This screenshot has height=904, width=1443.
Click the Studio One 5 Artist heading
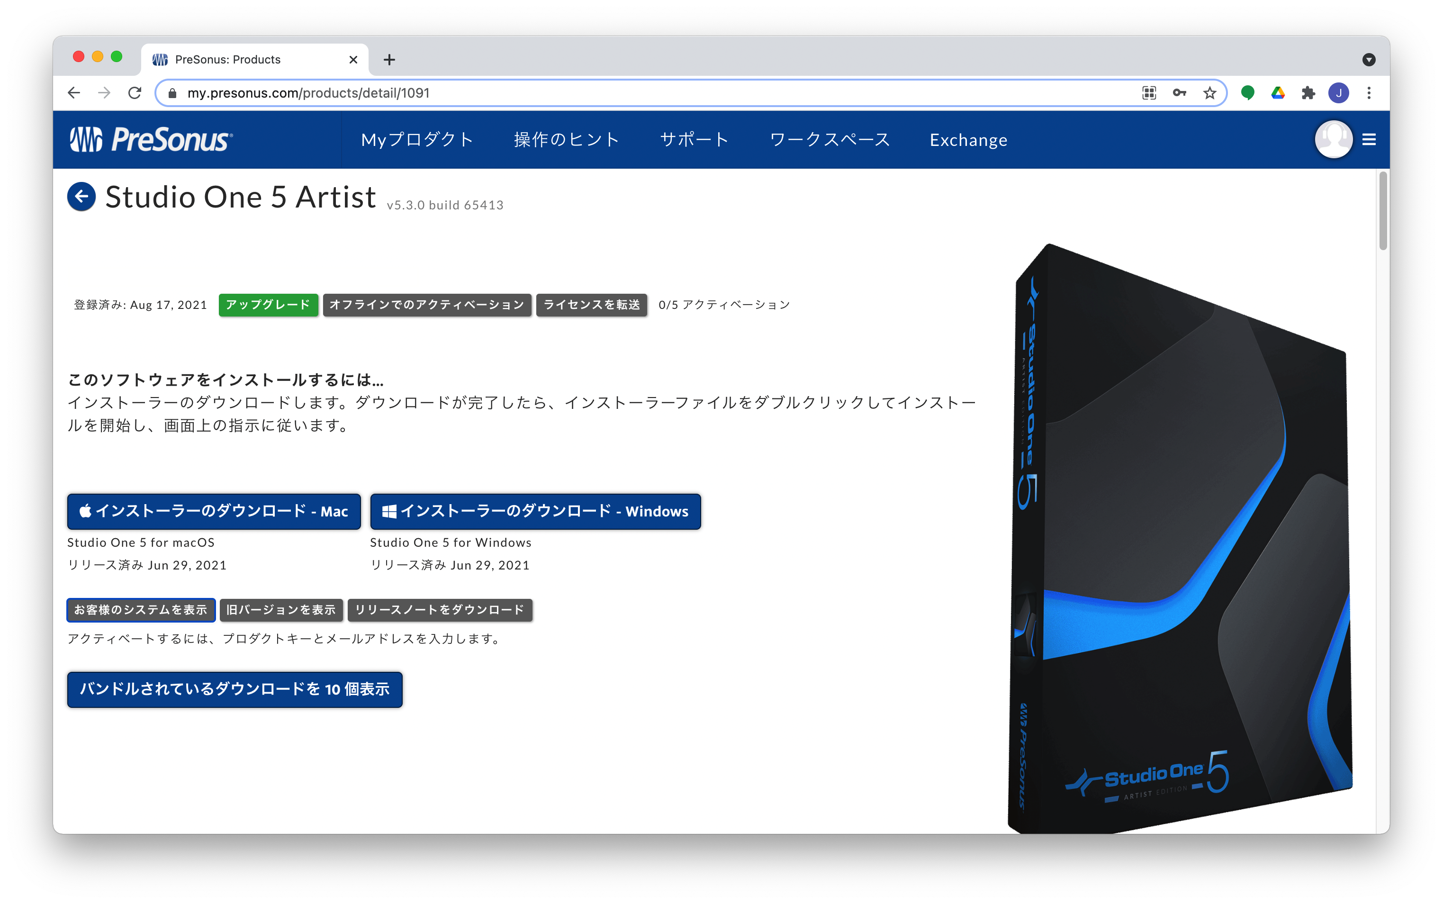pyautogui.click(x=240, y=197)
